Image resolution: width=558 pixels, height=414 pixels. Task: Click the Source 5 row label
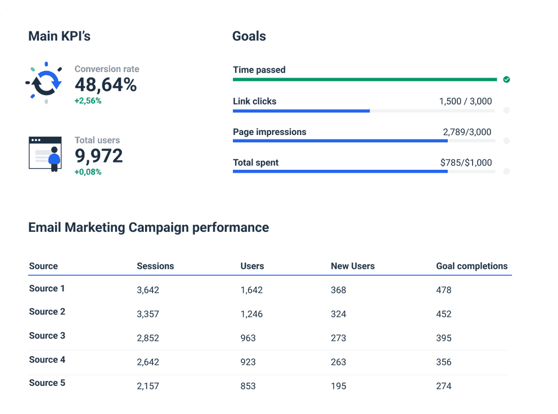tap(47, 382)
